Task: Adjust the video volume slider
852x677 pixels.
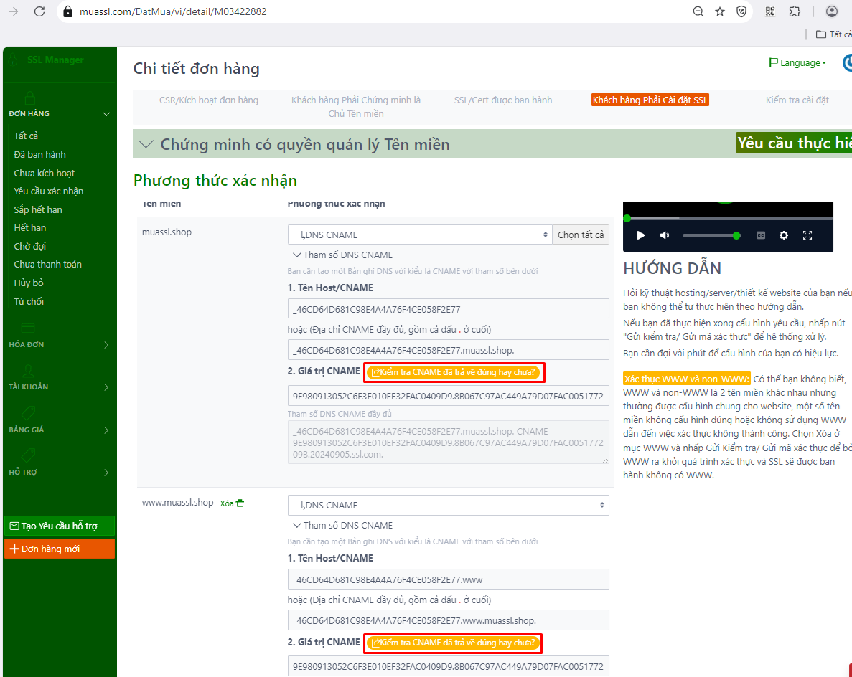Action: click(711, 235)
